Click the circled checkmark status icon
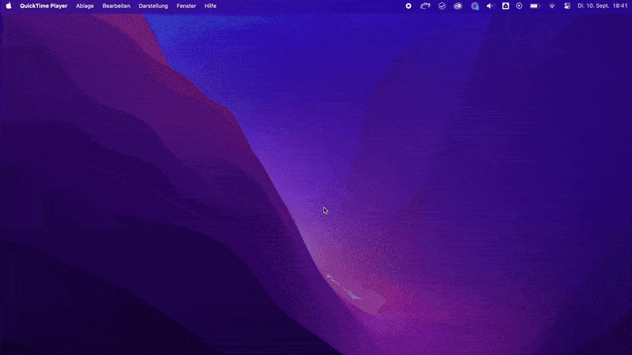Image resolution: width=632 pixels, height=355 pixels. [442, 6]
